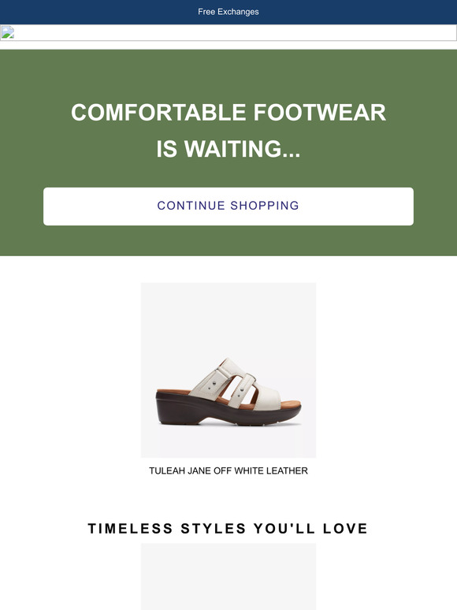Screen dimensions: 457x610
Task: Click the Free Exchanges banner text
Action: click(x=228, y=12)
